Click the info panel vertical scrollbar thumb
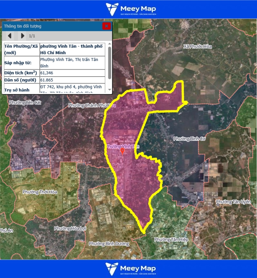The height and width of the screenshot is (278, 257). pyautogui.click(x=109, y=63)
